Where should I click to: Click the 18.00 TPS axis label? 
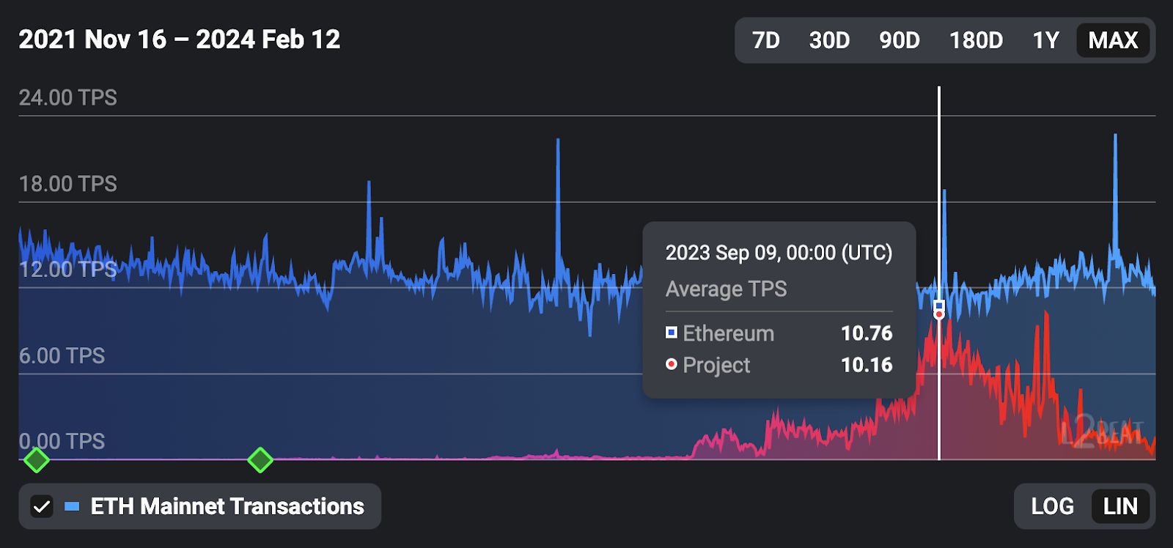pos(67,184)
